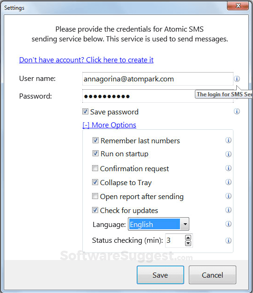Uncheck the Save password checkbox

point(86,112)
